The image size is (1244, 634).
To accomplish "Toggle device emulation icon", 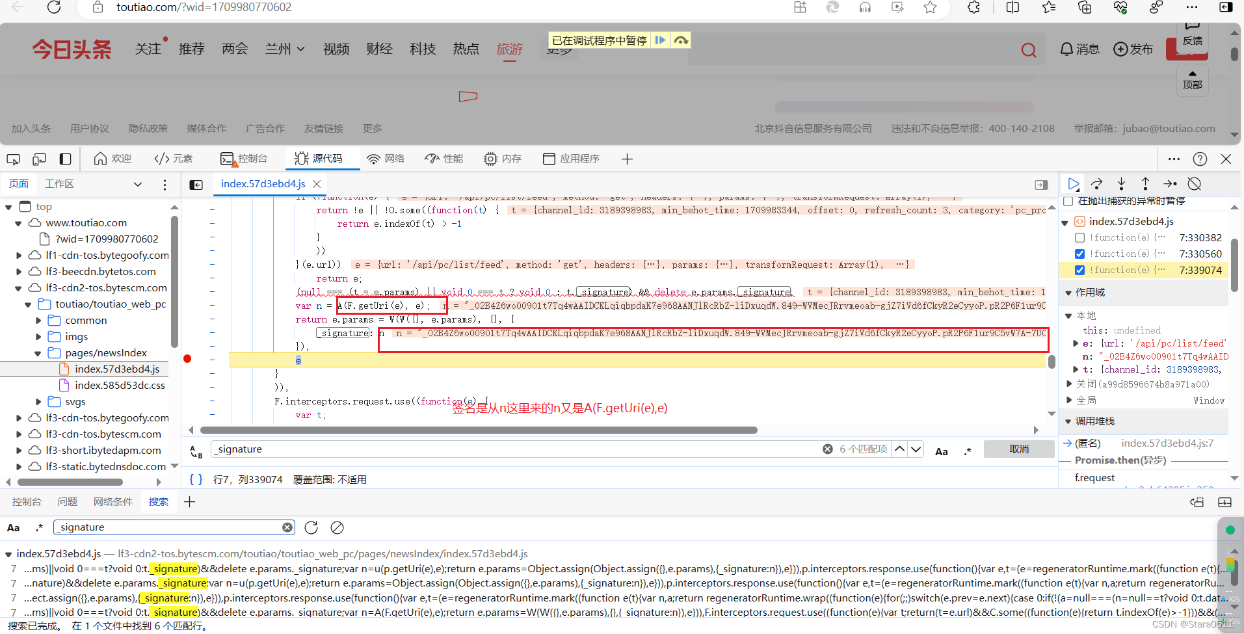I will (39, 159).
